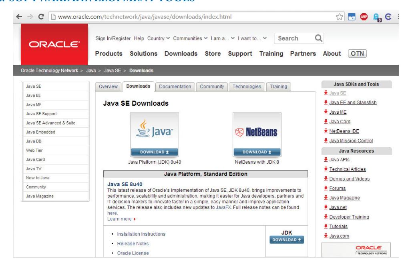Click the OTN button
Image resolution: width=410 pixels, height=269 pixels.
(357, 54)
